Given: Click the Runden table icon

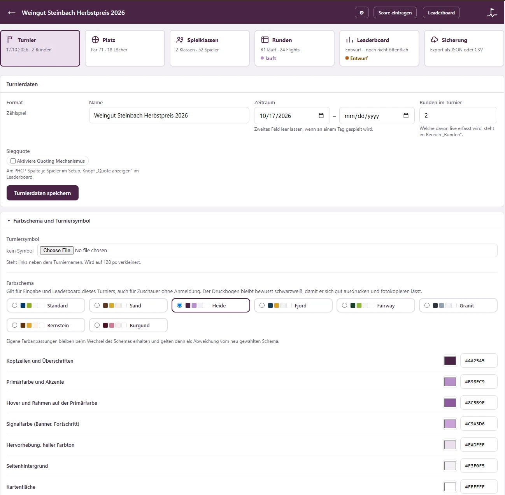Looking at the screenshot, I should pos(265,40).
